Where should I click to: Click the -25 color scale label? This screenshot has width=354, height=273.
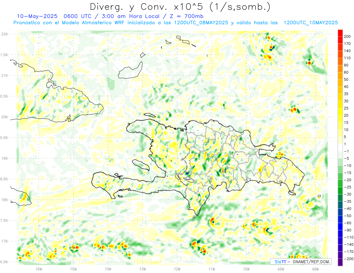(348, 187)
